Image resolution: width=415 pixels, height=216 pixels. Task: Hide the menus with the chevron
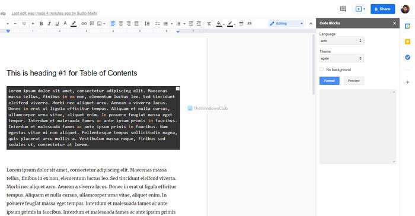tap(311, 24)
